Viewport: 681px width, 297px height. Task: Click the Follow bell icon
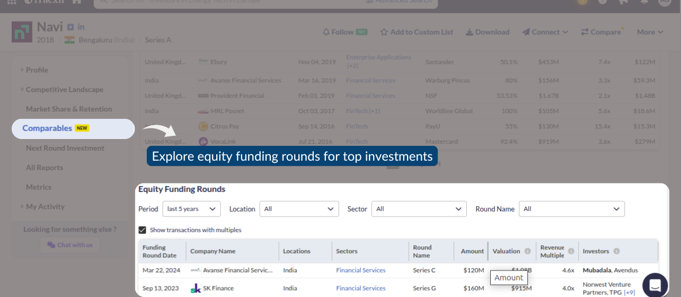[x=326, y=32]
